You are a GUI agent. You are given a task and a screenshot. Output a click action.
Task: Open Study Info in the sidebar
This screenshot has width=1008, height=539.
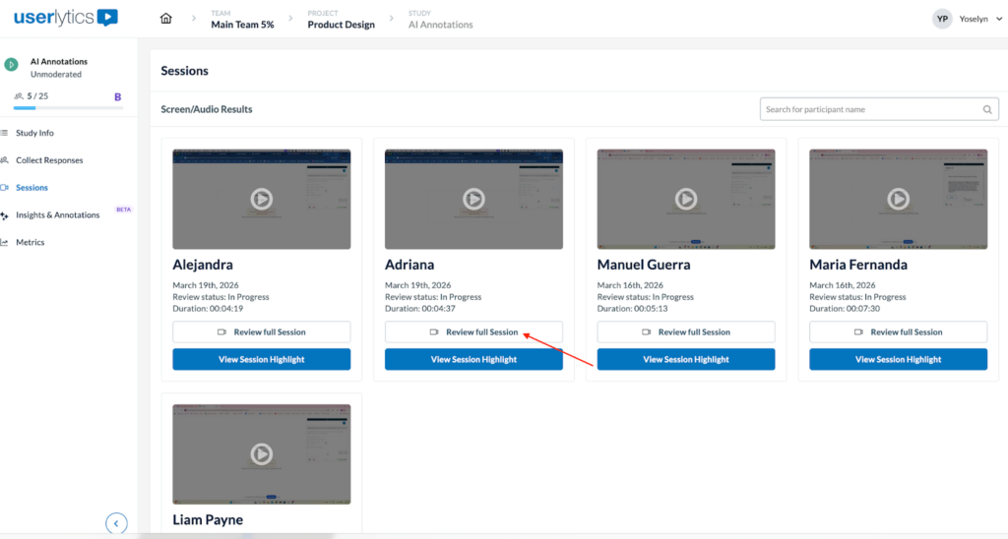coord(34,133)
